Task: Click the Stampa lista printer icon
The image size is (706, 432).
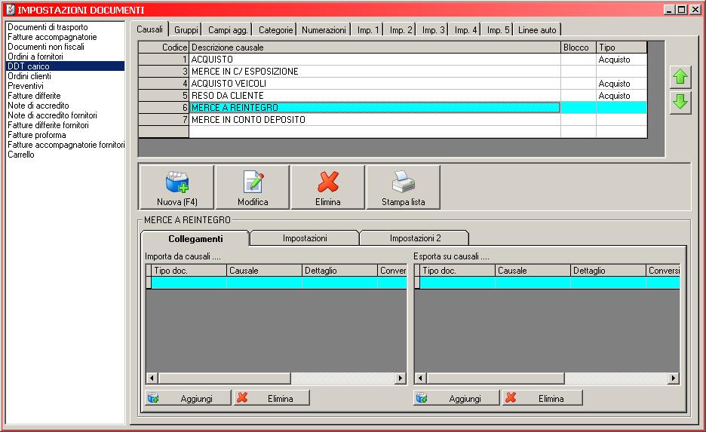Action: [403, 182]
